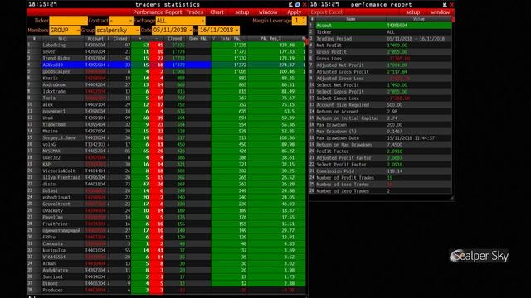Select trader row AndruGnom
Screen dimensions: 531x298
[166, 84]
